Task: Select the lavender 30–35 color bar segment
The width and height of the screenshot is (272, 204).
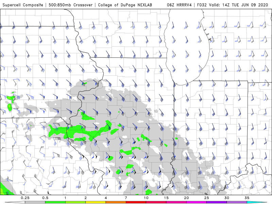Action: 237,202
